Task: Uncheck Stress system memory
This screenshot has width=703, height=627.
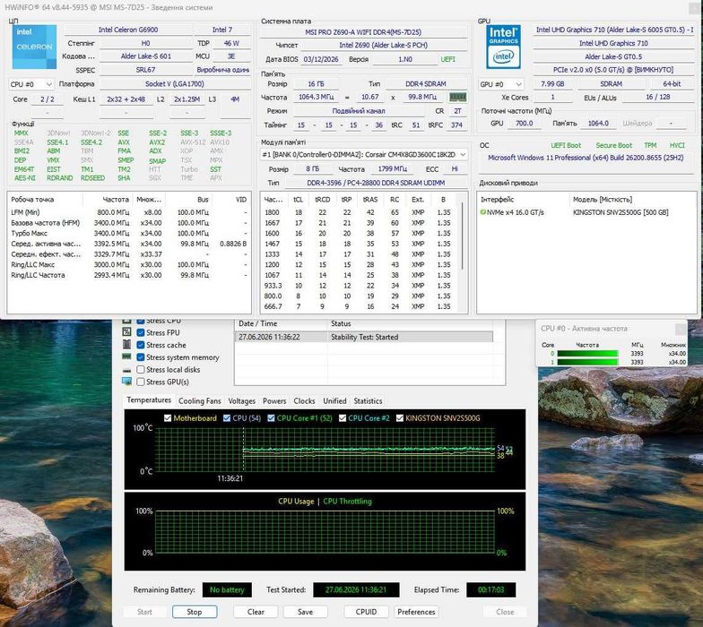Action: (x=140, y=357)
